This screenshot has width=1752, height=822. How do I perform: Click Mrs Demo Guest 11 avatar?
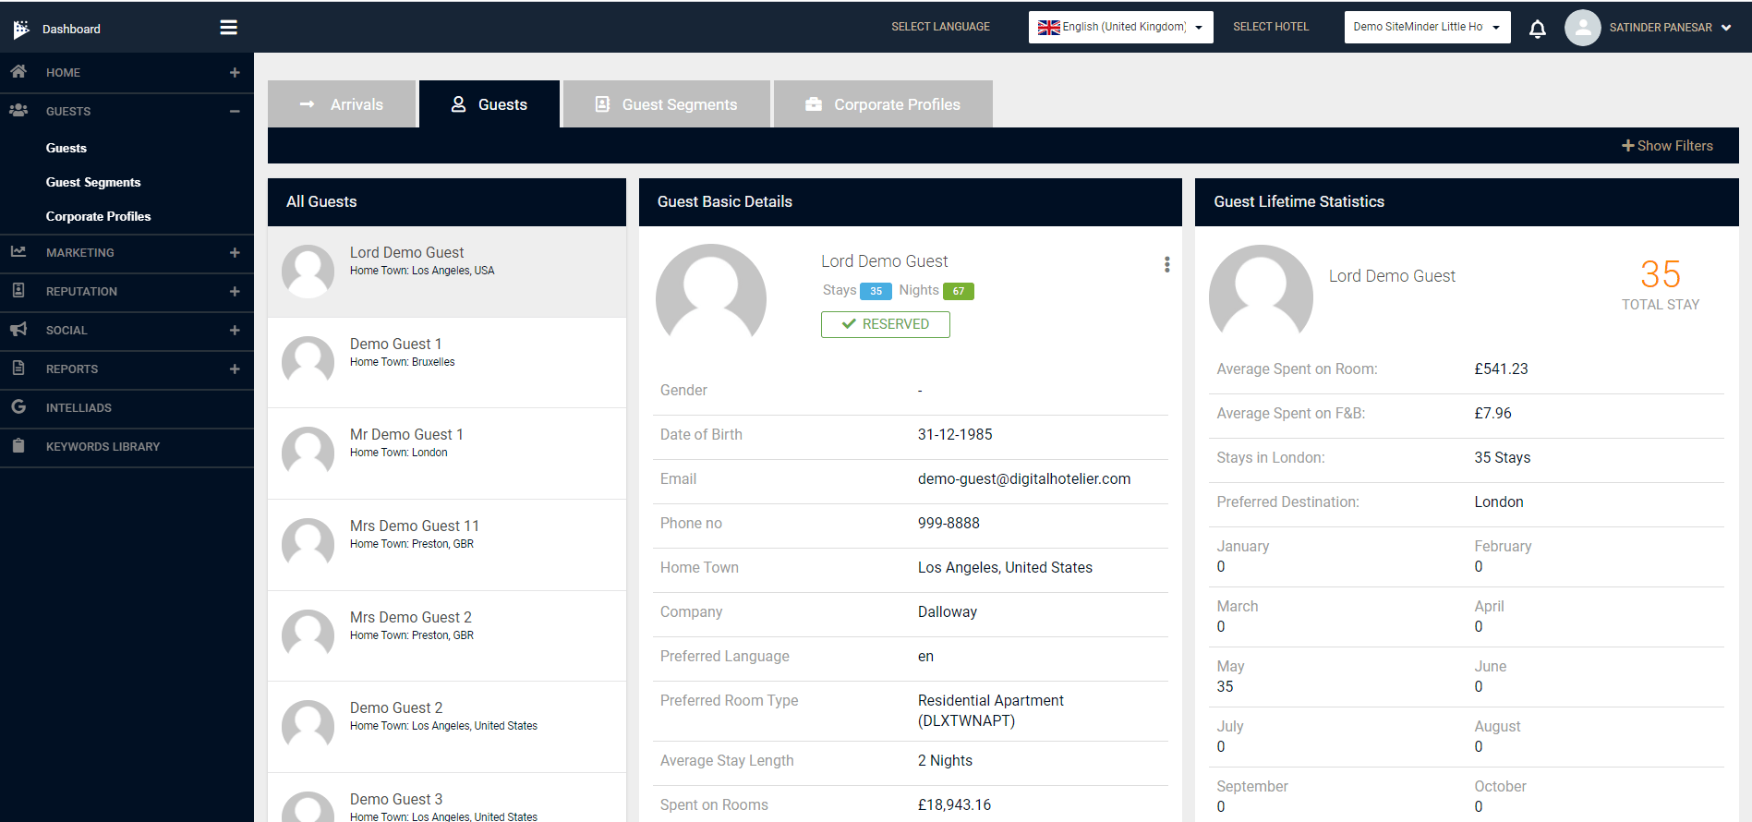click(308, 544)
